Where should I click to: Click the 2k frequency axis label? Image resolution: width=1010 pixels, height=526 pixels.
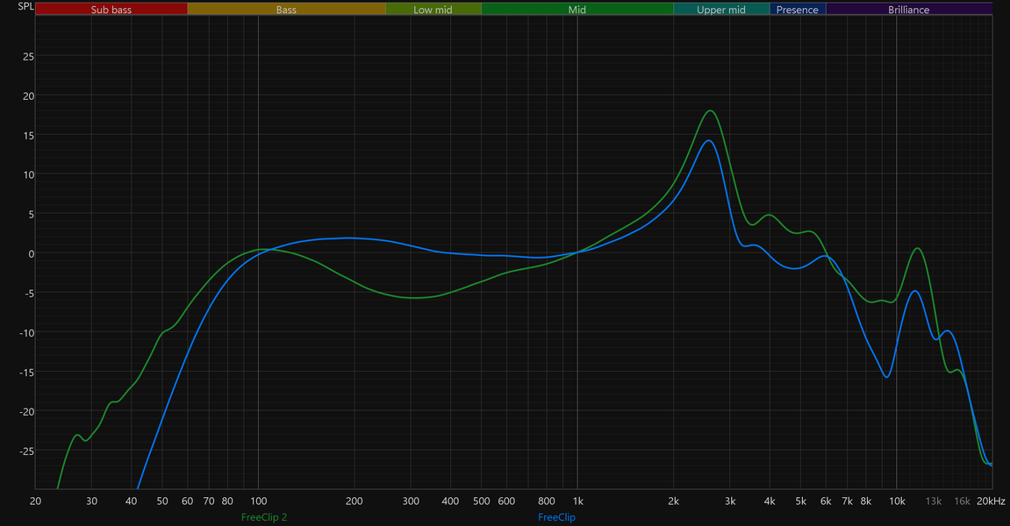[674, 501]
